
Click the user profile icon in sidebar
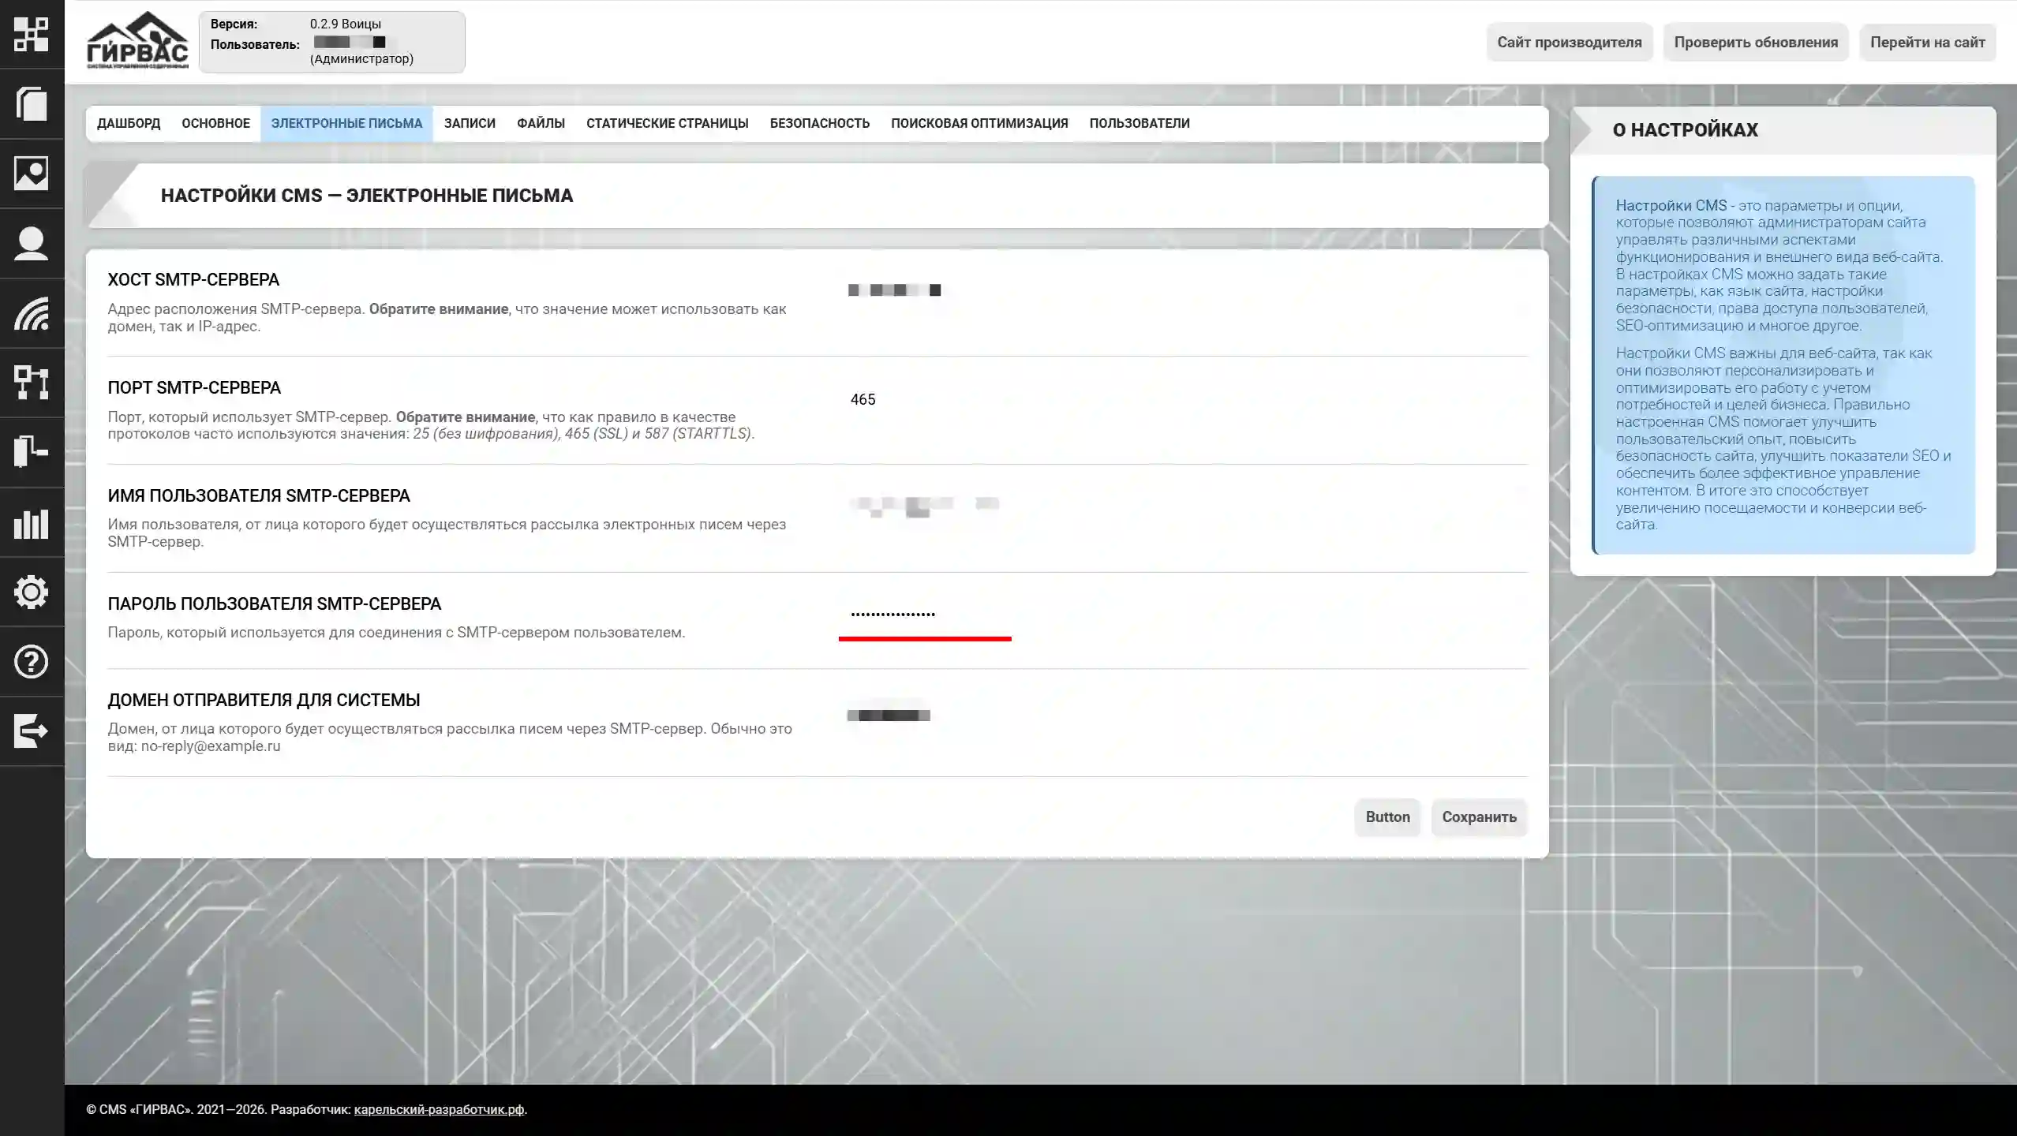pos(32,244)
